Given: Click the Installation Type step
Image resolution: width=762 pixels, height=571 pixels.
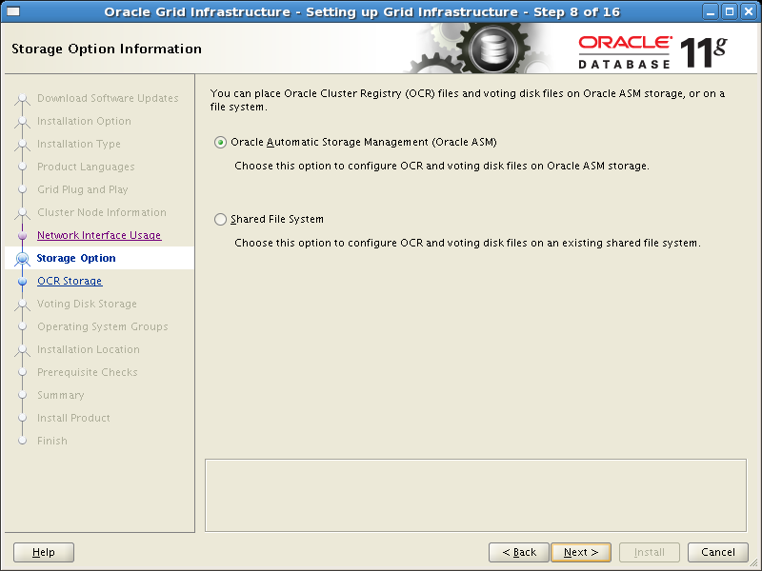Looking at the screenshot, I should point(79,144).
